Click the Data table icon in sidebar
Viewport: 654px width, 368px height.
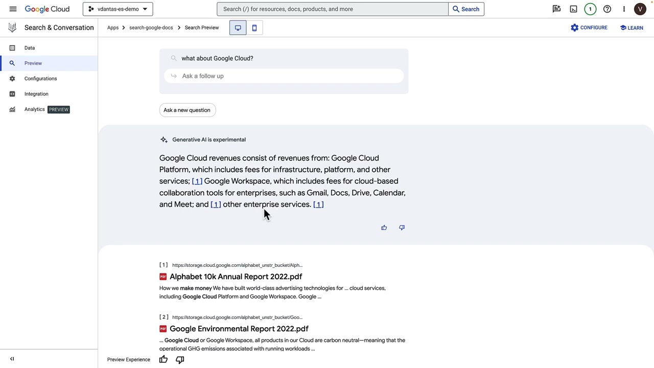pyautogui.click(x=12, y=48)
